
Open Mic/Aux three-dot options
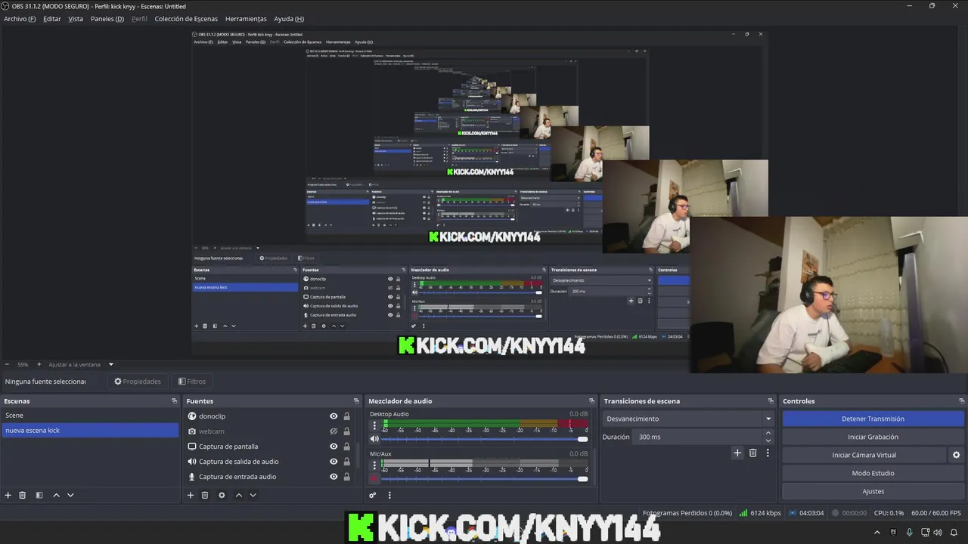374,465
